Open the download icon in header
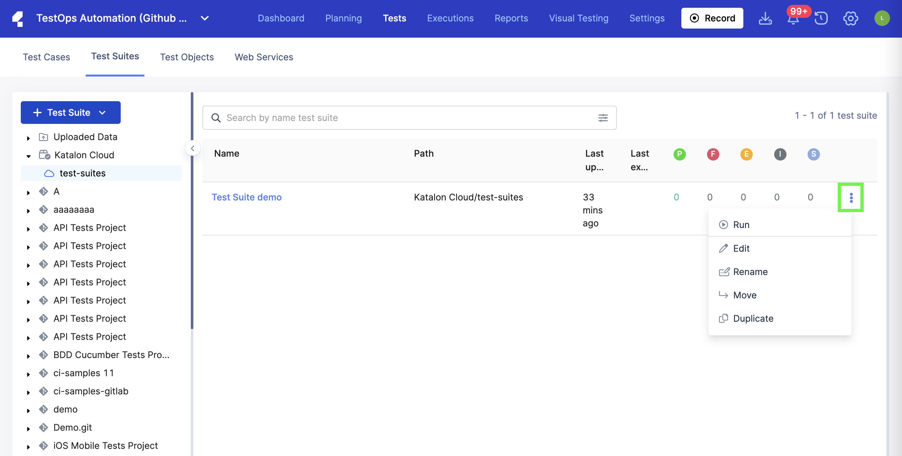This screenshot has width=902, height=456. [765, 18]
